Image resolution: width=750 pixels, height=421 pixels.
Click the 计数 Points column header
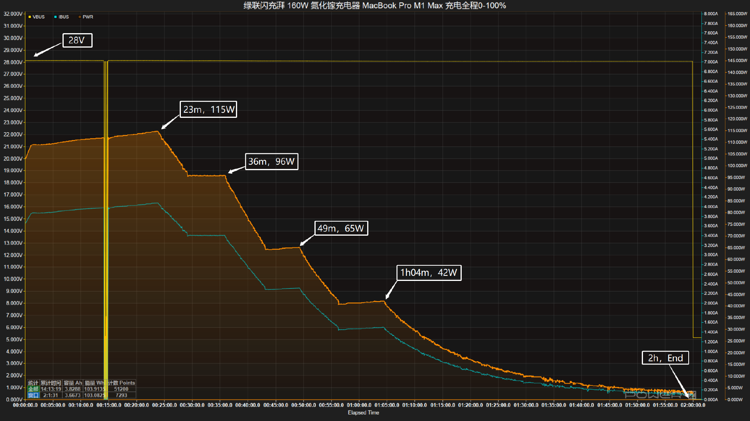tap(121, 383)
